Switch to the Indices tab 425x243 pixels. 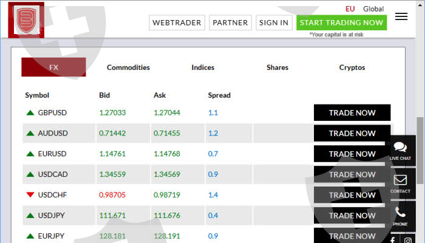203,67
